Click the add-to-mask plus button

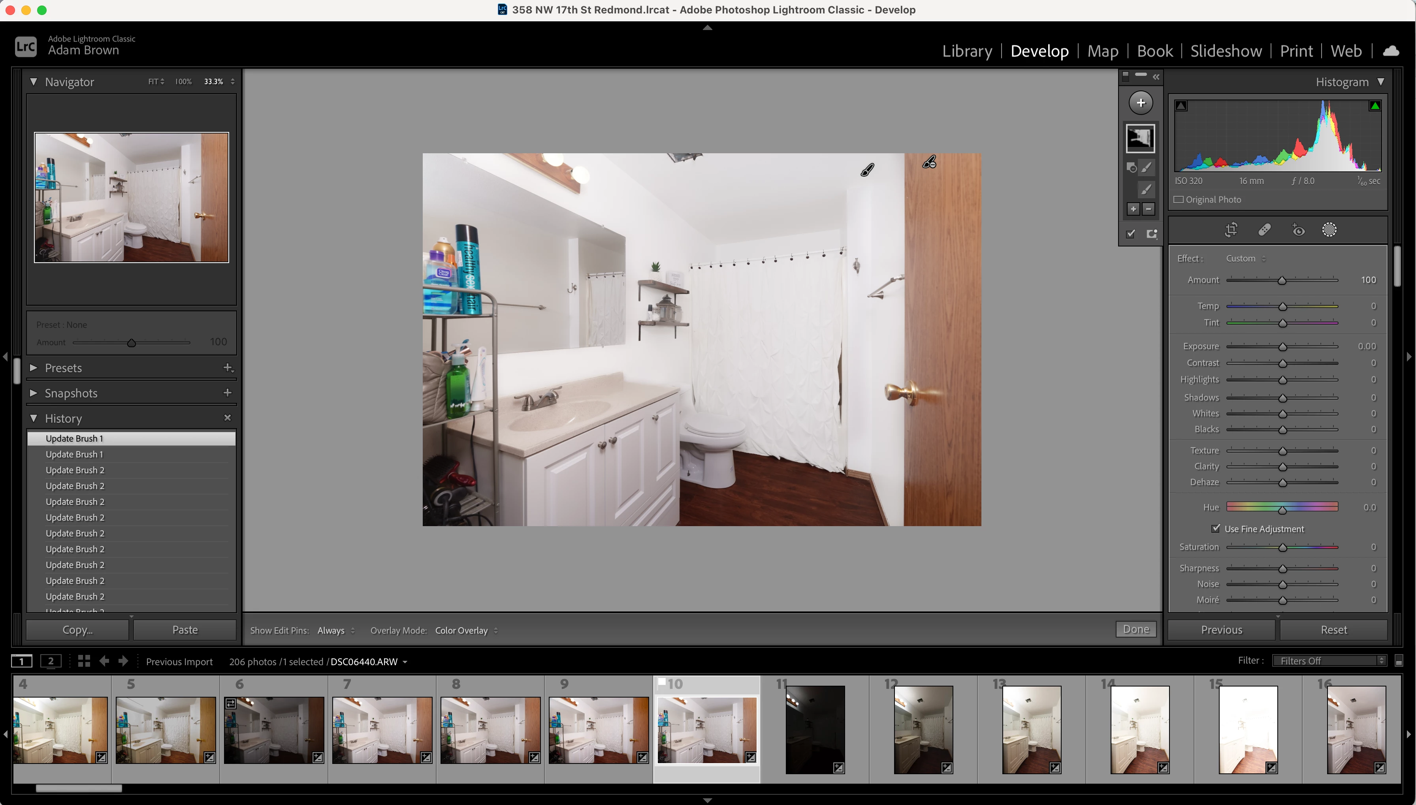tap(1133, 209)
